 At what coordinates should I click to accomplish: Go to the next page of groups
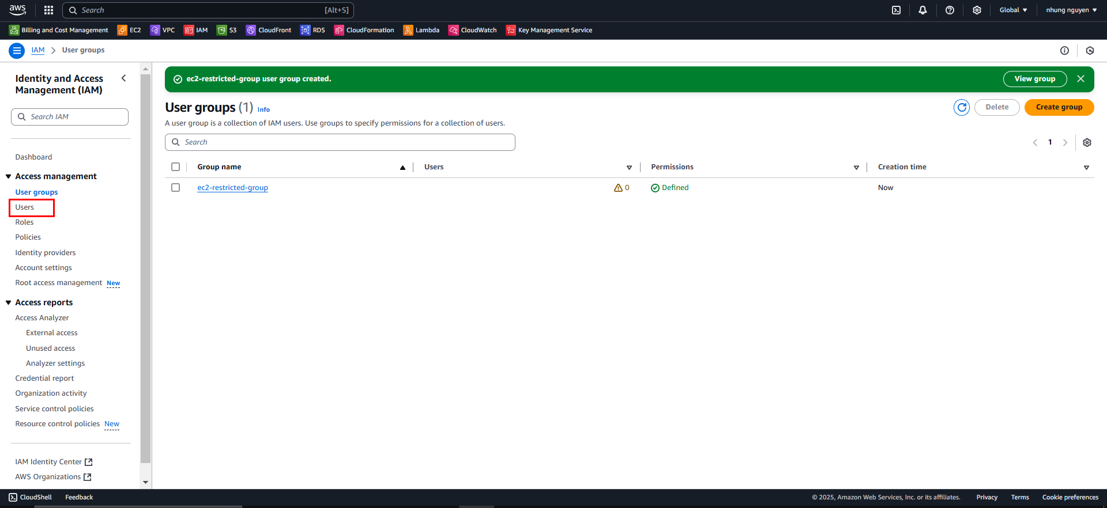click(1065, 142)
